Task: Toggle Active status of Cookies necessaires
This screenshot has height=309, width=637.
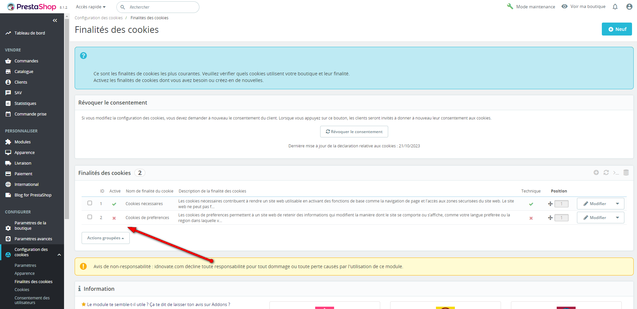Action: [x=114, y=204]
